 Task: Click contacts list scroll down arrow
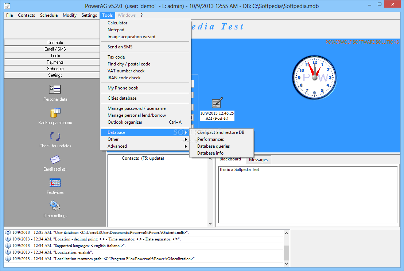(x=210, y=224)
